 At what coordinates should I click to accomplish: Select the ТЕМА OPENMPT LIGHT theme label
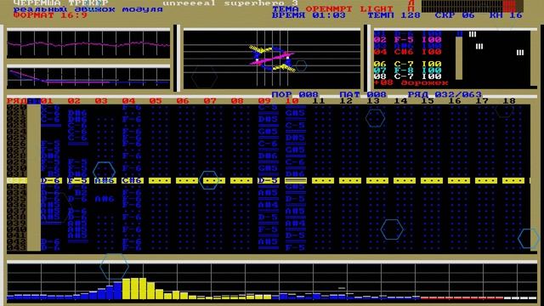(332, 9)
